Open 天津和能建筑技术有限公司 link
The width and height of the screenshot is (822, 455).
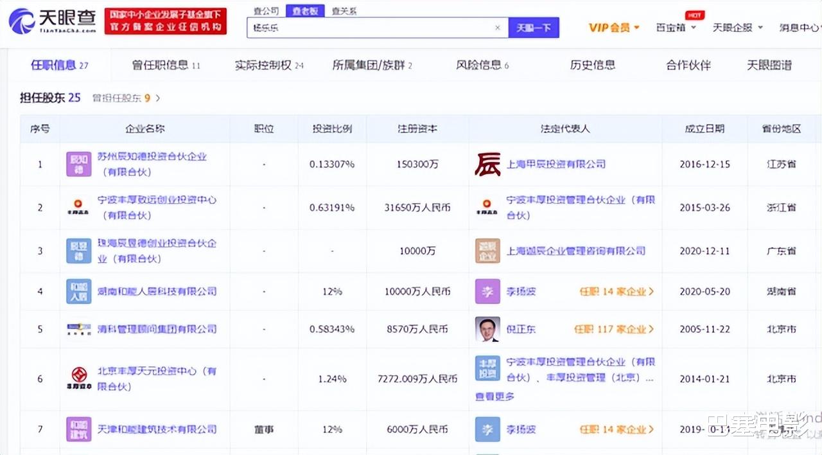tap(157, 429)
